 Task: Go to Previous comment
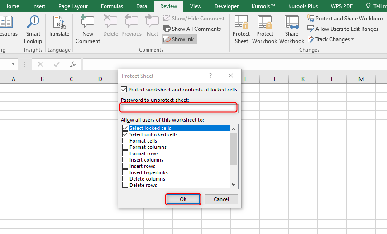(x=132, y=26)
